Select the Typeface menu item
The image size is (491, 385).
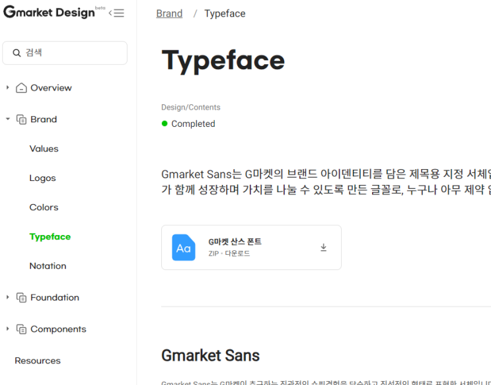coord(50,236)
